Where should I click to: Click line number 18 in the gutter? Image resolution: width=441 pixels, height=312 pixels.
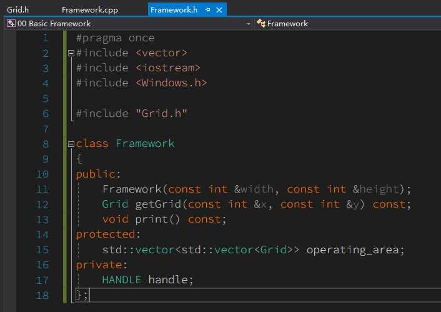click(42, 294)
